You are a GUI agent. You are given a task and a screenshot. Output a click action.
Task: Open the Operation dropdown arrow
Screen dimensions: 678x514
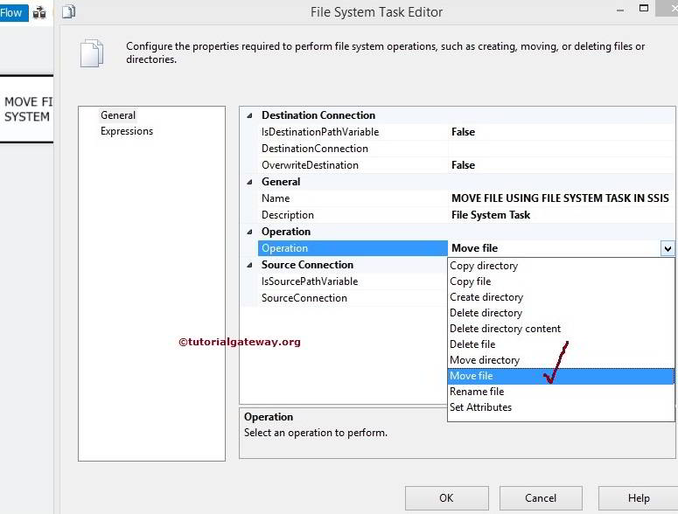coord(668,248)
